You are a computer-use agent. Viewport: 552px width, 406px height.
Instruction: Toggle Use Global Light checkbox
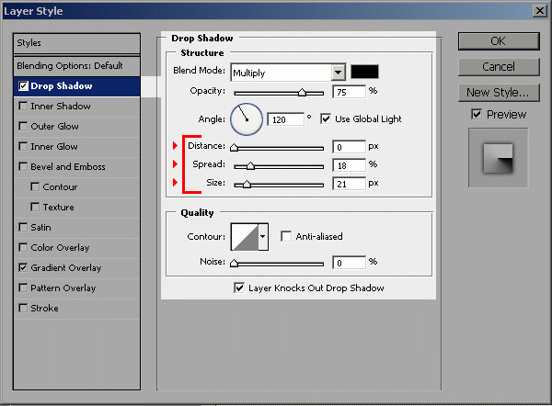(326, 119)
